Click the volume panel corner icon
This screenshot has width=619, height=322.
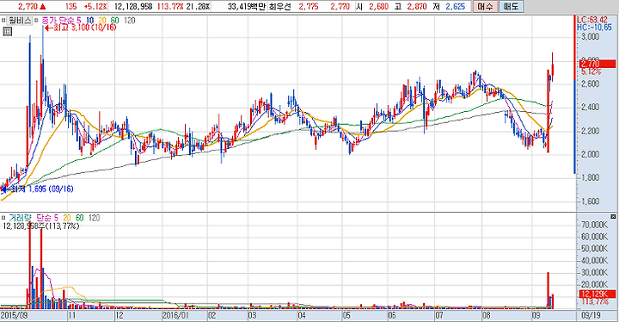pos(613,217)
